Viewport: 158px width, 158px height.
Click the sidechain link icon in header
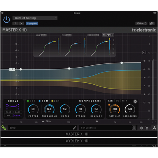click(152, 24)
